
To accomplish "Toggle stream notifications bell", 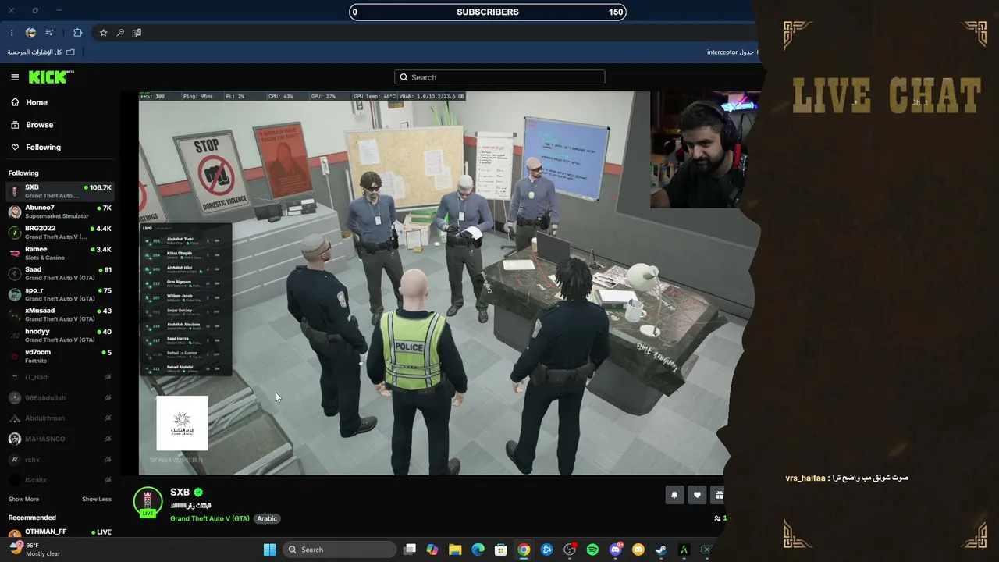I will tap(675, 495).
